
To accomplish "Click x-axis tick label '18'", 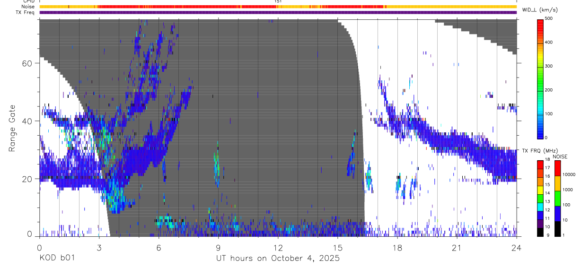I will [397, 247].
